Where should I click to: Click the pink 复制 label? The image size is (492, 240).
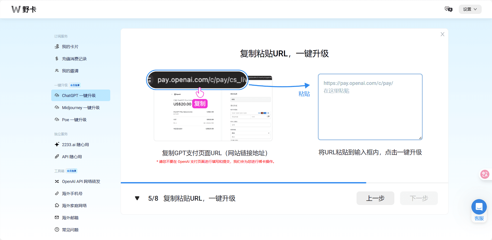pos(200,104)
